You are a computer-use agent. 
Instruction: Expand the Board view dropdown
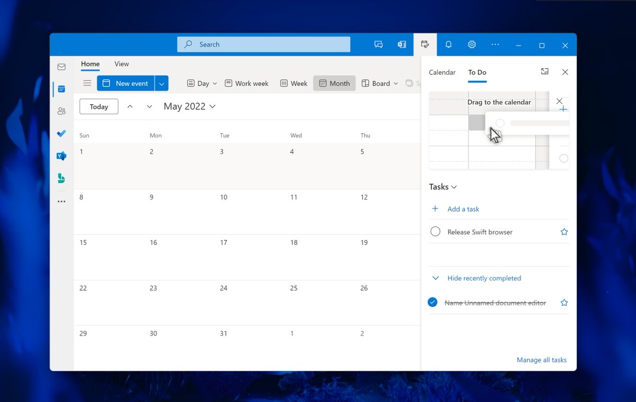395,84
